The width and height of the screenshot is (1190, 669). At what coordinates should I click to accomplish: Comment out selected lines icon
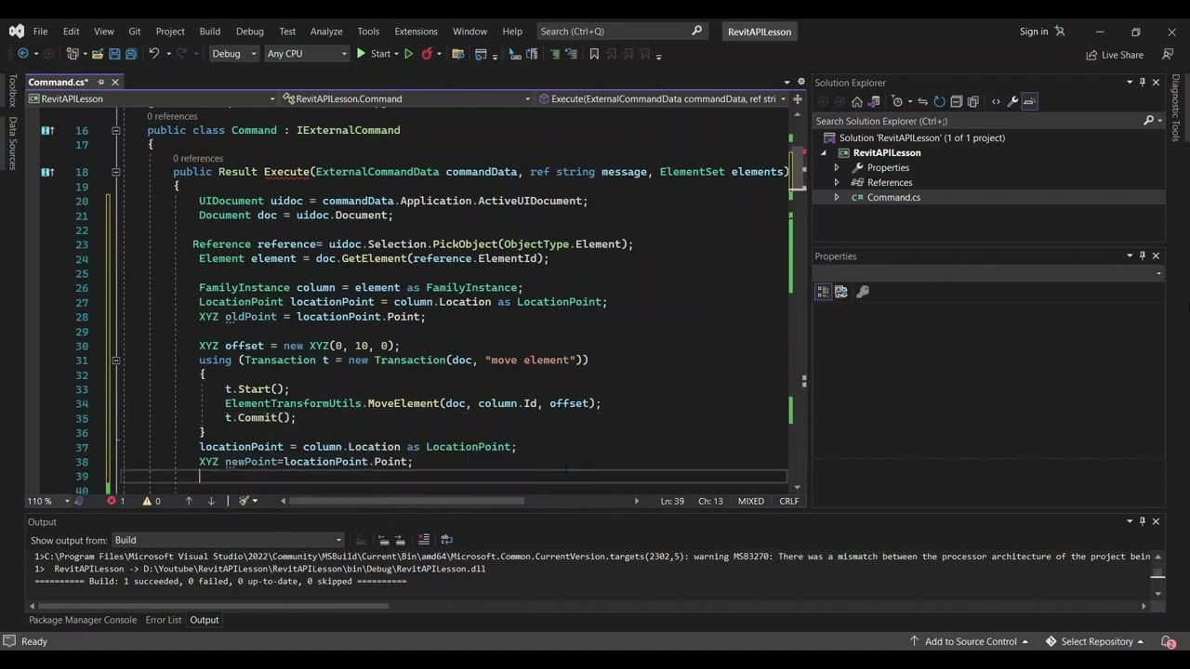(555, 54)
